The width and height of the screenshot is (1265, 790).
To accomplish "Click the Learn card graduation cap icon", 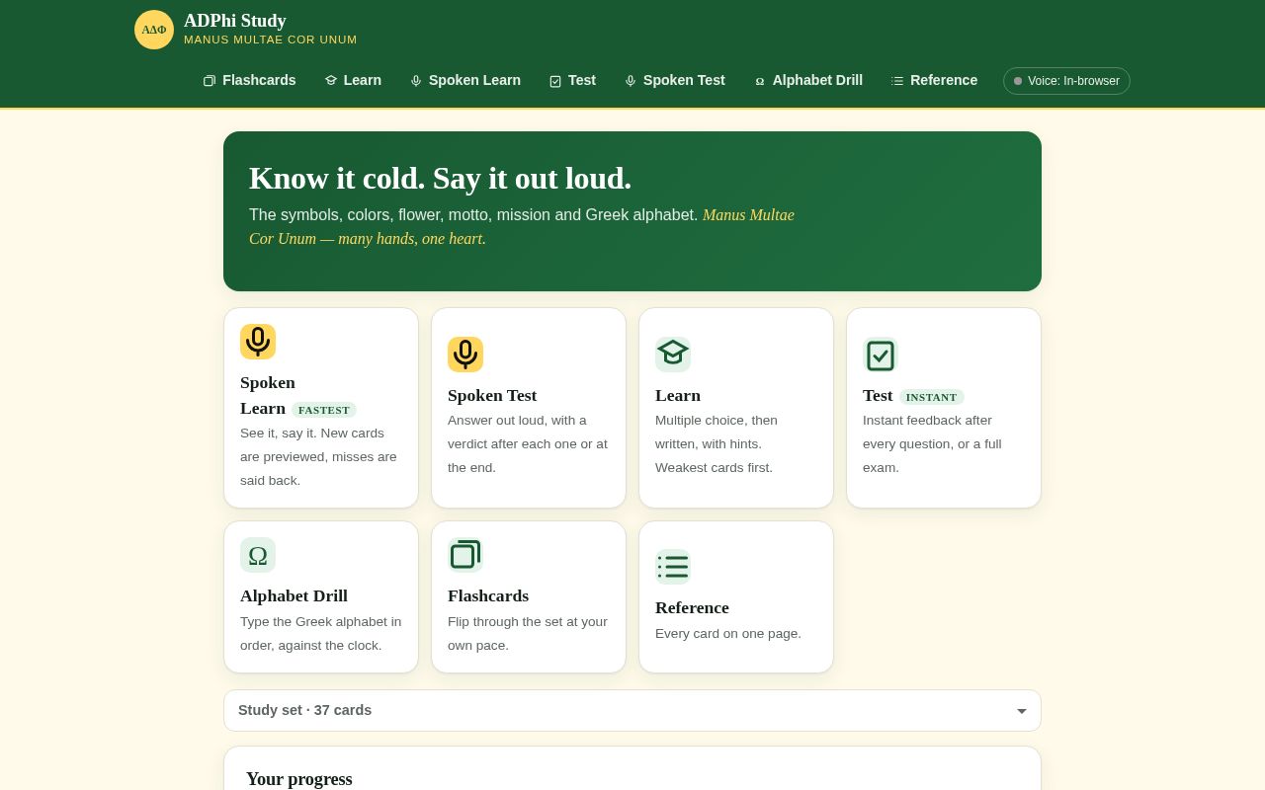I will tap(673, 355).
